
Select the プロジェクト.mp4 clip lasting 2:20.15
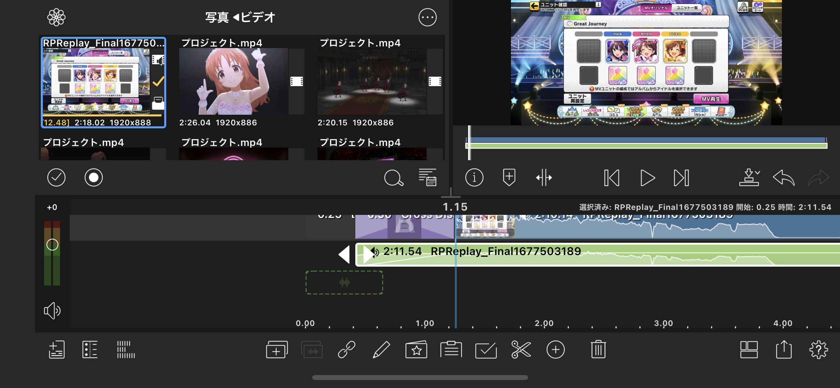(380, 82)
